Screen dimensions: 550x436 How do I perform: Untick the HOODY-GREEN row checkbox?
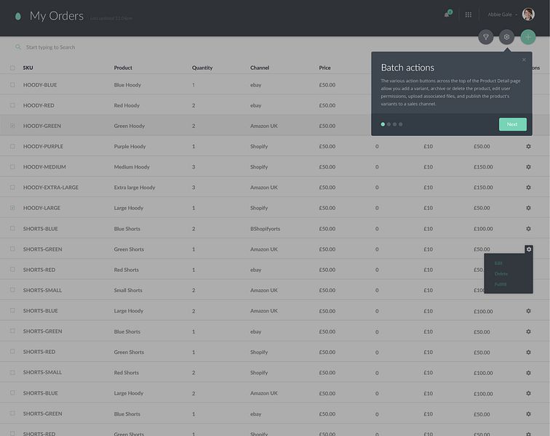12,126
